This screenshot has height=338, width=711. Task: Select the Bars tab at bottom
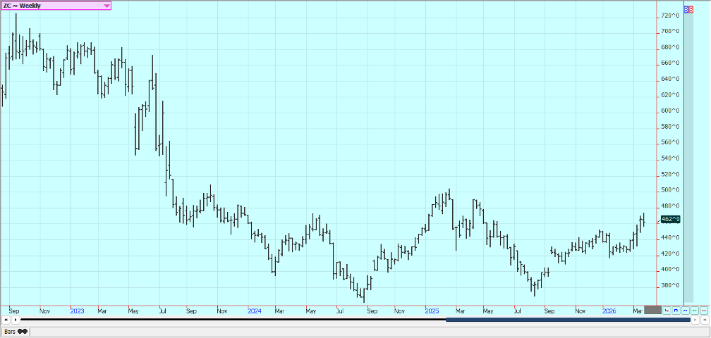[x=10, y=331]
